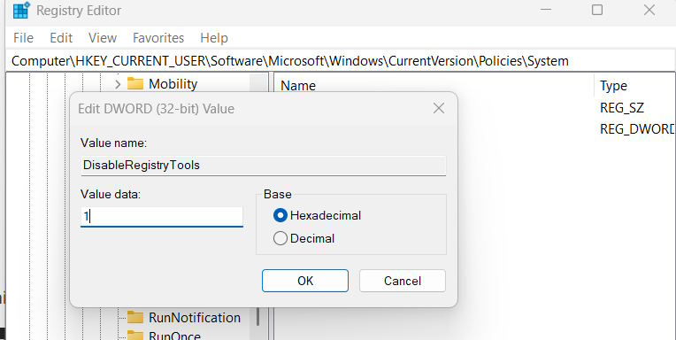
Task: Click the Value data input box
Action: [x=162, y=216]
